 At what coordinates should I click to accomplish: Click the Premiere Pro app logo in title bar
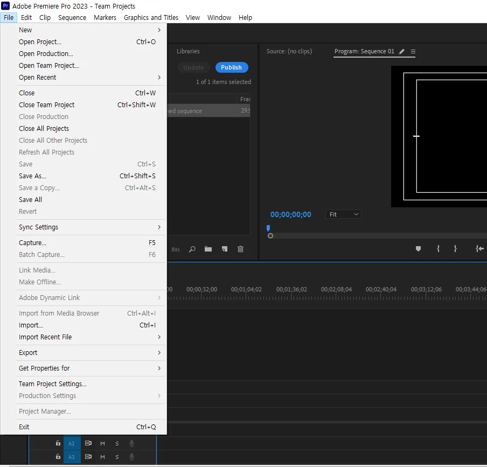tap(5, 6)
